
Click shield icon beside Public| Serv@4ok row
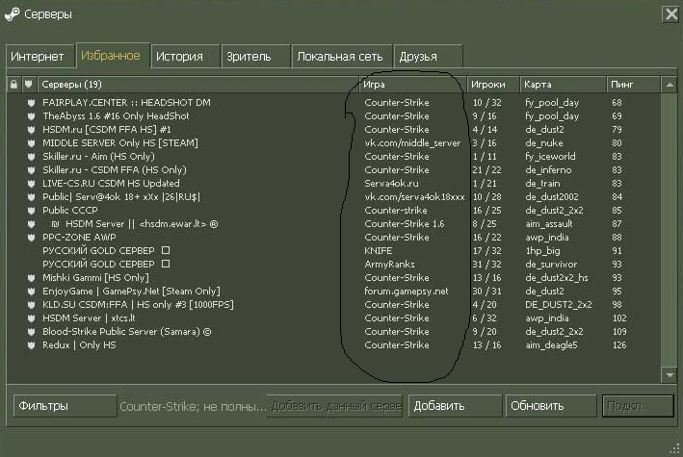31,197
